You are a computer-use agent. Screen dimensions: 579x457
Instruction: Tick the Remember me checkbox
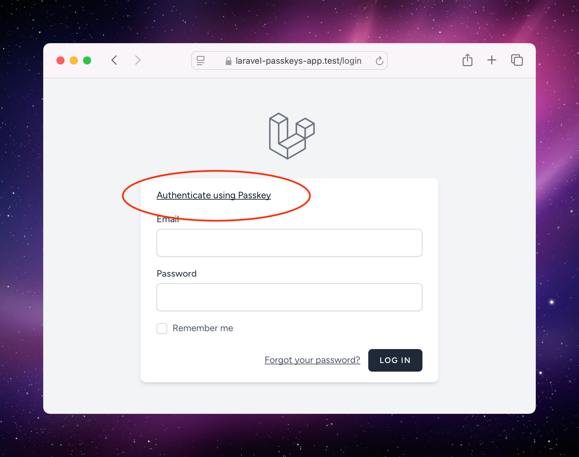[x=162, y=328]
